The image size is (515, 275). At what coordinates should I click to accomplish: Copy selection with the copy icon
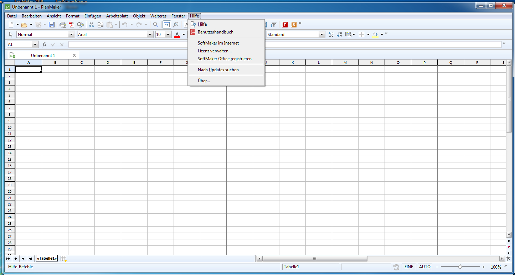point(101,25)
